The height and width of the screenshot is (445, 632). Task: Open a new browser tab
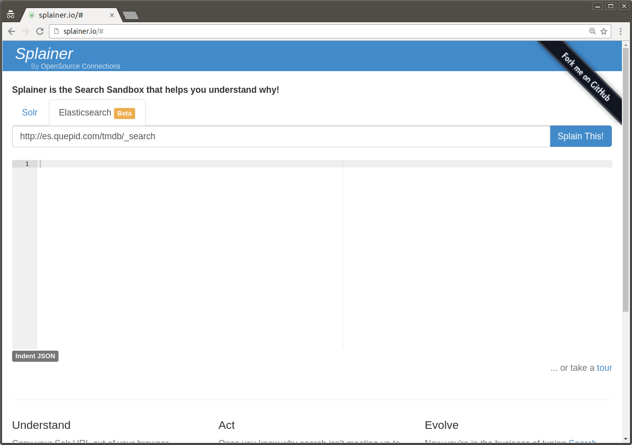[131, 16]
